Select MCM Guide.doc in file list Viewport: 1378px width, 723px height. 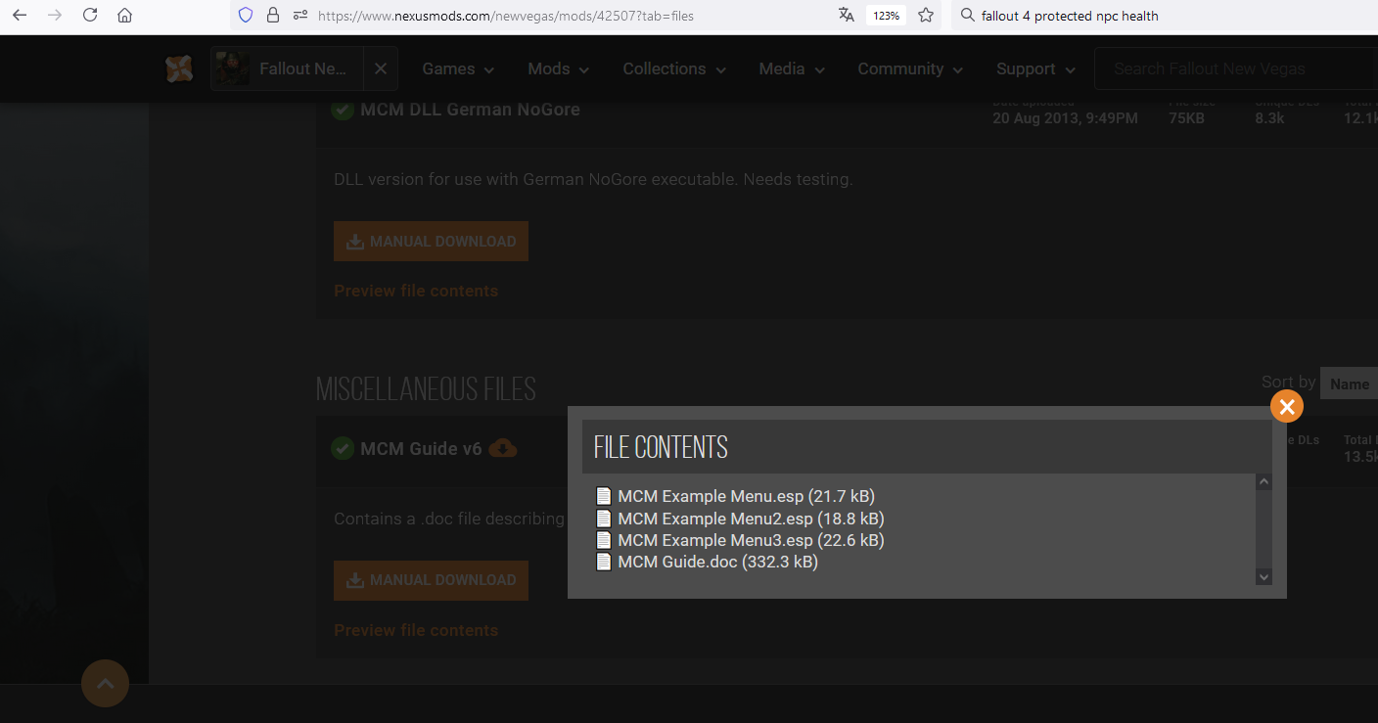coord(717,562)
